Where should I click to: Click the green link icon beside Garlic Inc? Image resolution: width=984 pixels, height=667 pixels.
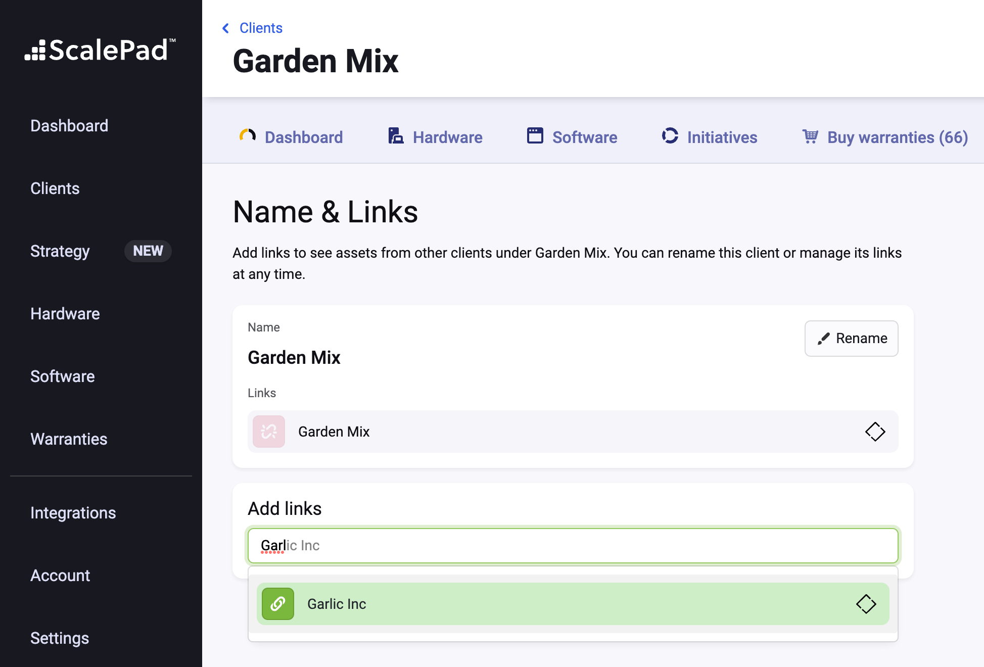278,604
